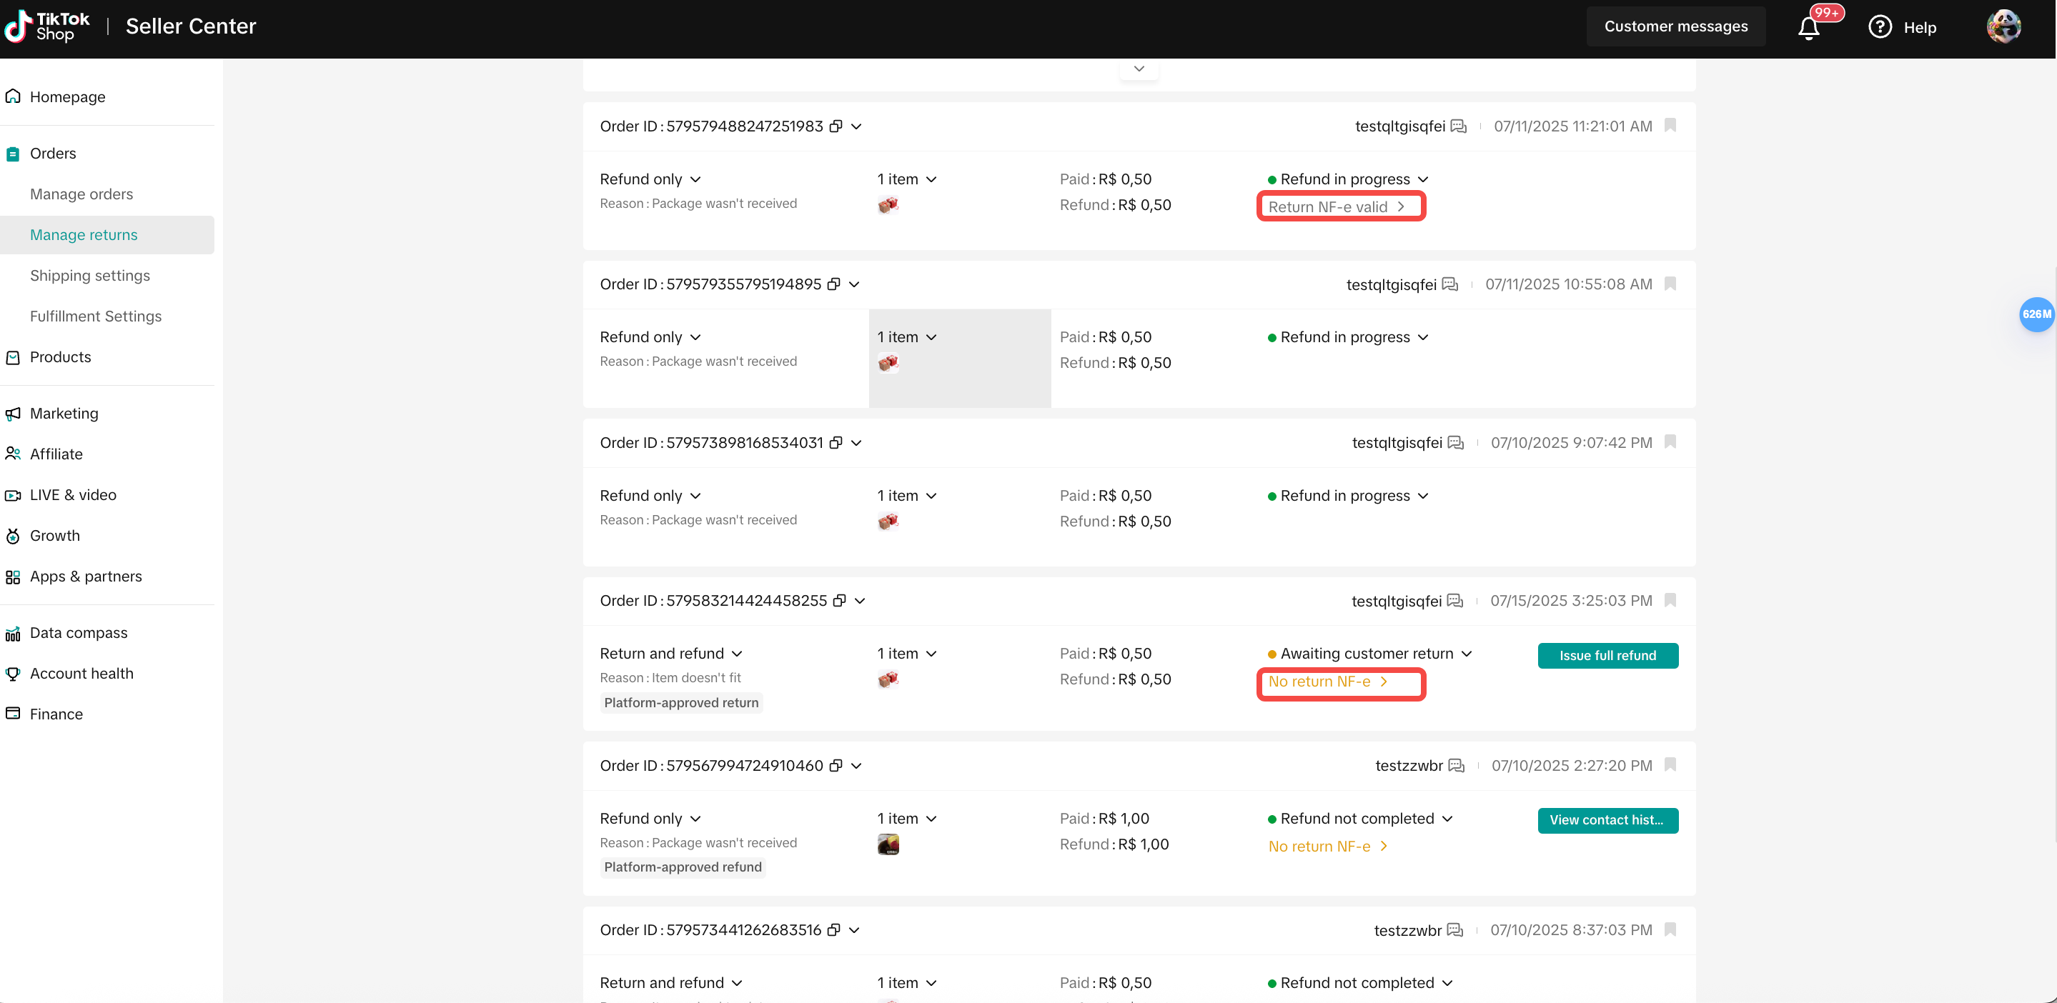This screenshot has height=1003, width=2057.
Task: Open chat icon for 07/15/2025 order
Action: [x=1455, y=601]
